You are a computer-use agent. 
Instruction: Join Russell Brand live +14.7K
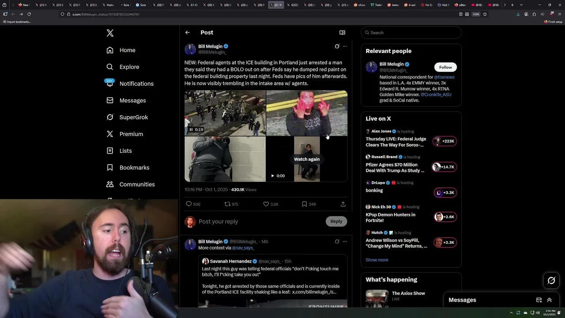coord(444,167)
